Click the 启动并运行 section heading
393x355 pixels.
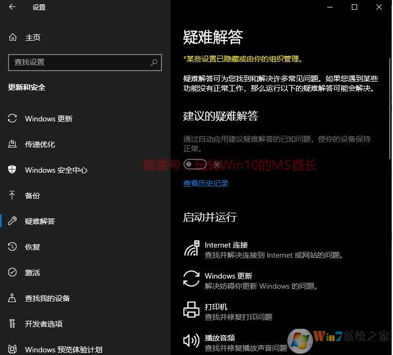210,217
